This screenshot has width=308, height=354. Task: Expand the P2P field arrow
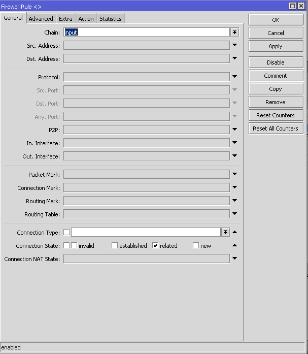click(x=234, y=130)
